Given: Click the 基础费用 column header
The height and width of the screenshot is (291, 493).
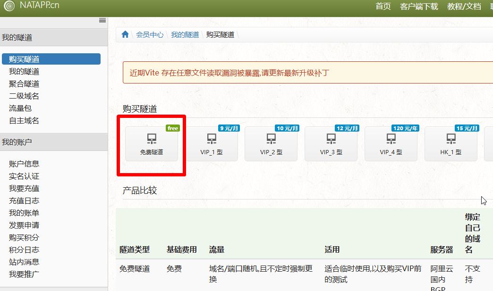Looking at the screenshot, I should point(182,249).
